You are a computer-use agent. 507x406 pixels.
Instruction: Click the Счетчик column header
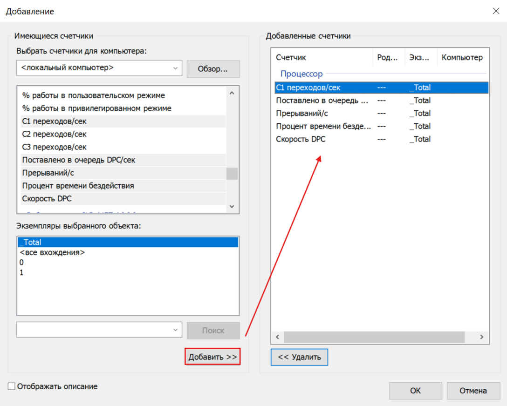(x=291, y=58)
